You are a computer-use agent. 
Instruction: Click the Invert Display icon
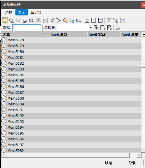(100, 20)
